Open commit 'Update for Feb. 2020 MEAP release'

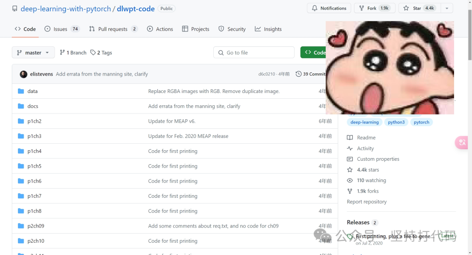click(x=188, y=136)
